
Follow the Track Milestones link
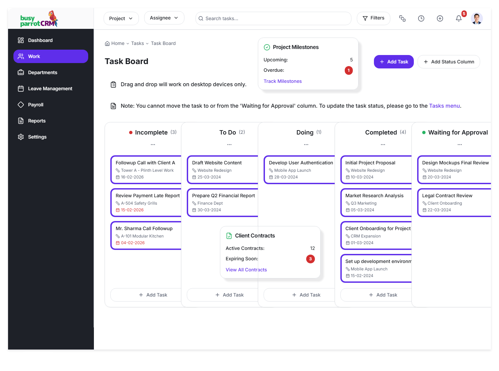[282, 81]
